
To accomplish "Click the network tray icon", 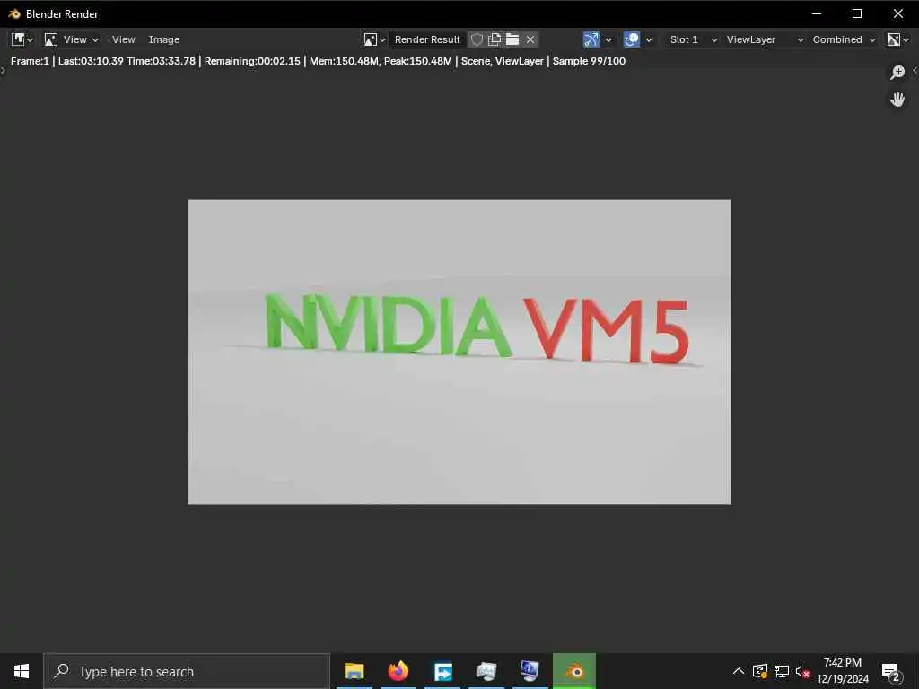I will [782, 671].
